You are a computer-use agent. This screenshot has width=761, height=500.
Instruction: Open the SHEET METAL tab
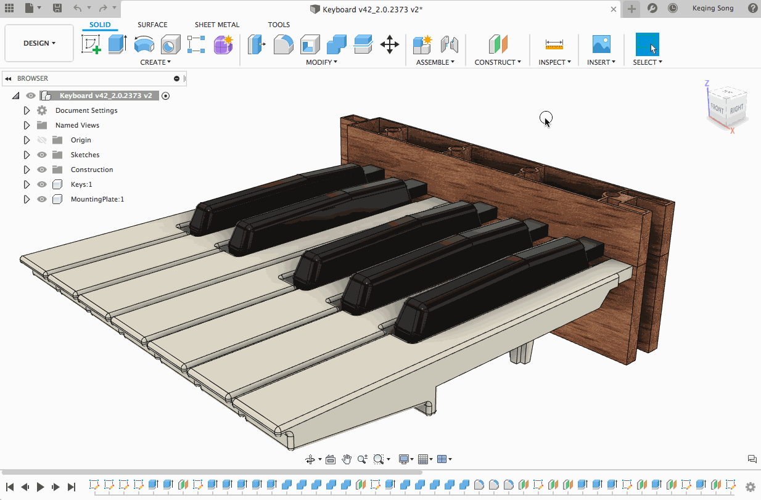[x=217, y=25]
